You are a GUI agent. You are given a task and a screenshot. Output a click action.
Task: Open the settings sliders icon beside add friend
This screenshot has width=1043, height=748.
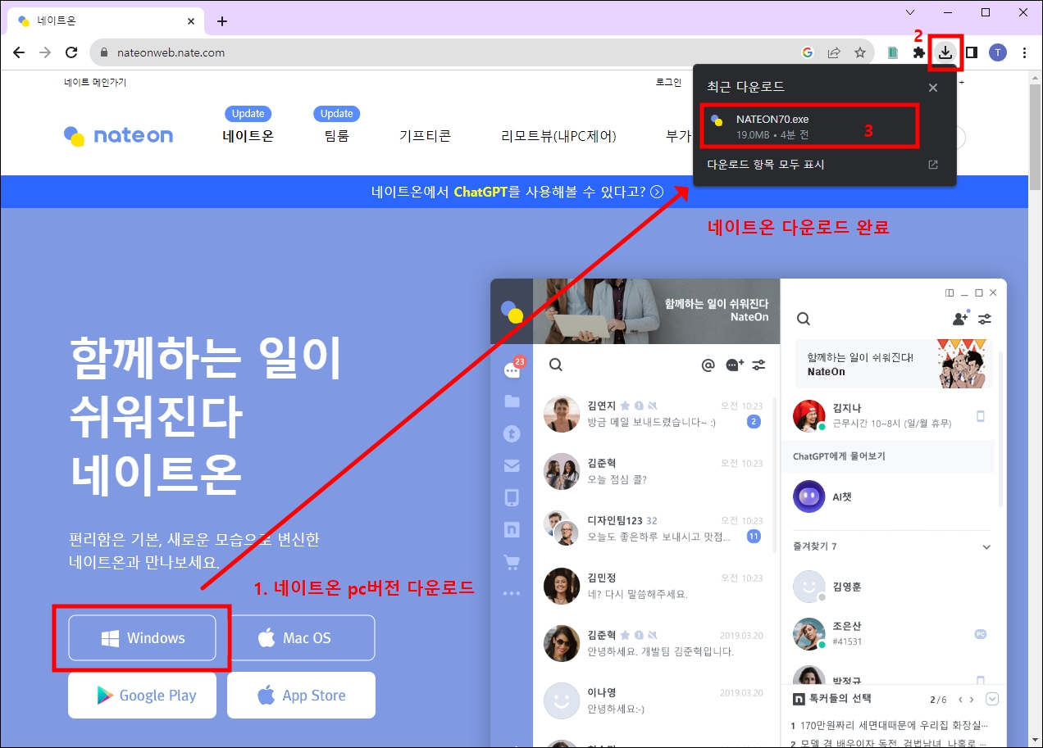click(985, 320)
